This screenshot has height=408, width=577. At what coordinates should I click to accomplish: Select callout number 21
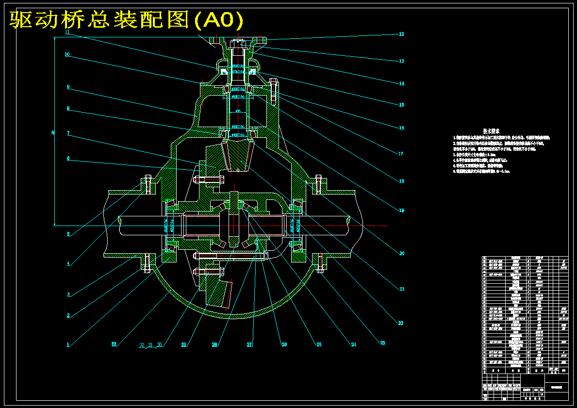tap(401, 289)
